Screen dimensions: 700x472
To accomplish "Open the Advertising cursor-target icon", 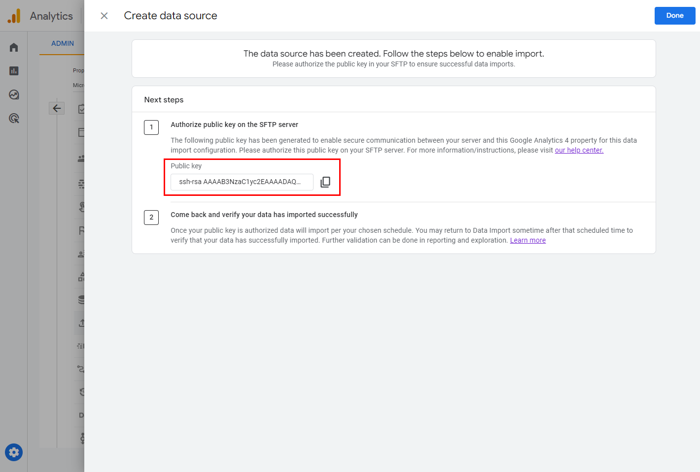I will pyautogui.click(x=14, y=118).
